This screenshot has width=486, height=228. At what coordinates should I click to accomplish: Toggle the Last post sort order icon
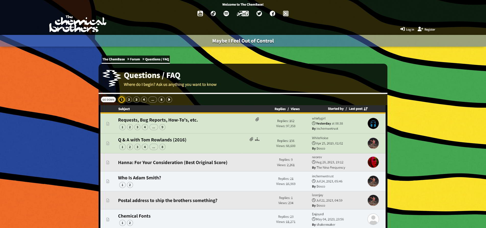(x=366, y=109)
